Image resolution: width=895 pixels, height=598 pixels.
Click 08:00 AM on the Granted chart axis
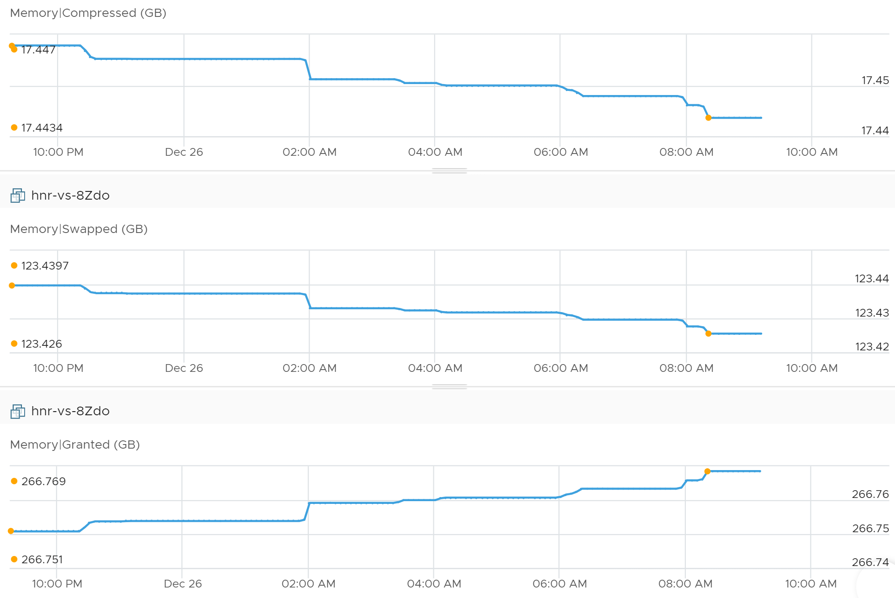(x=685, y=584)
